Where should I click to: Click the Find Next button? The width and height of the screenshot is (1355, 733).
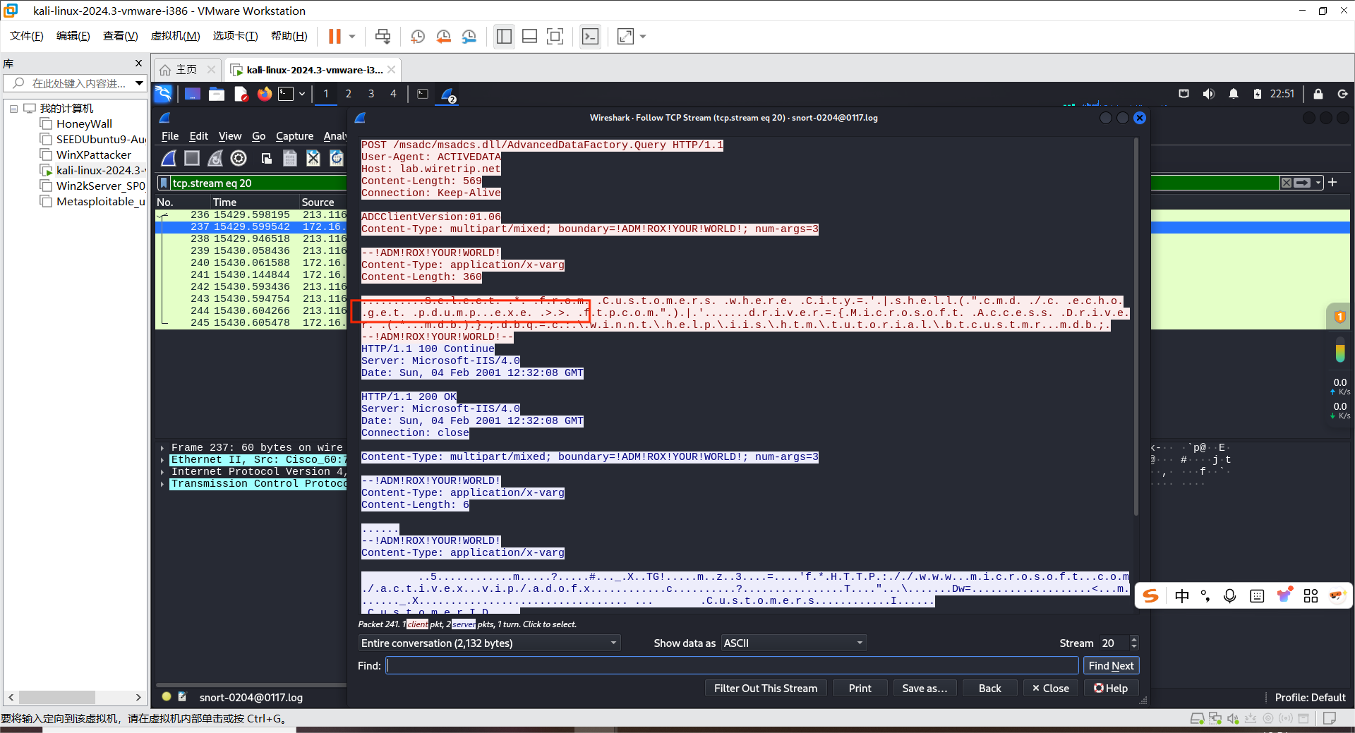[1111, 666]
